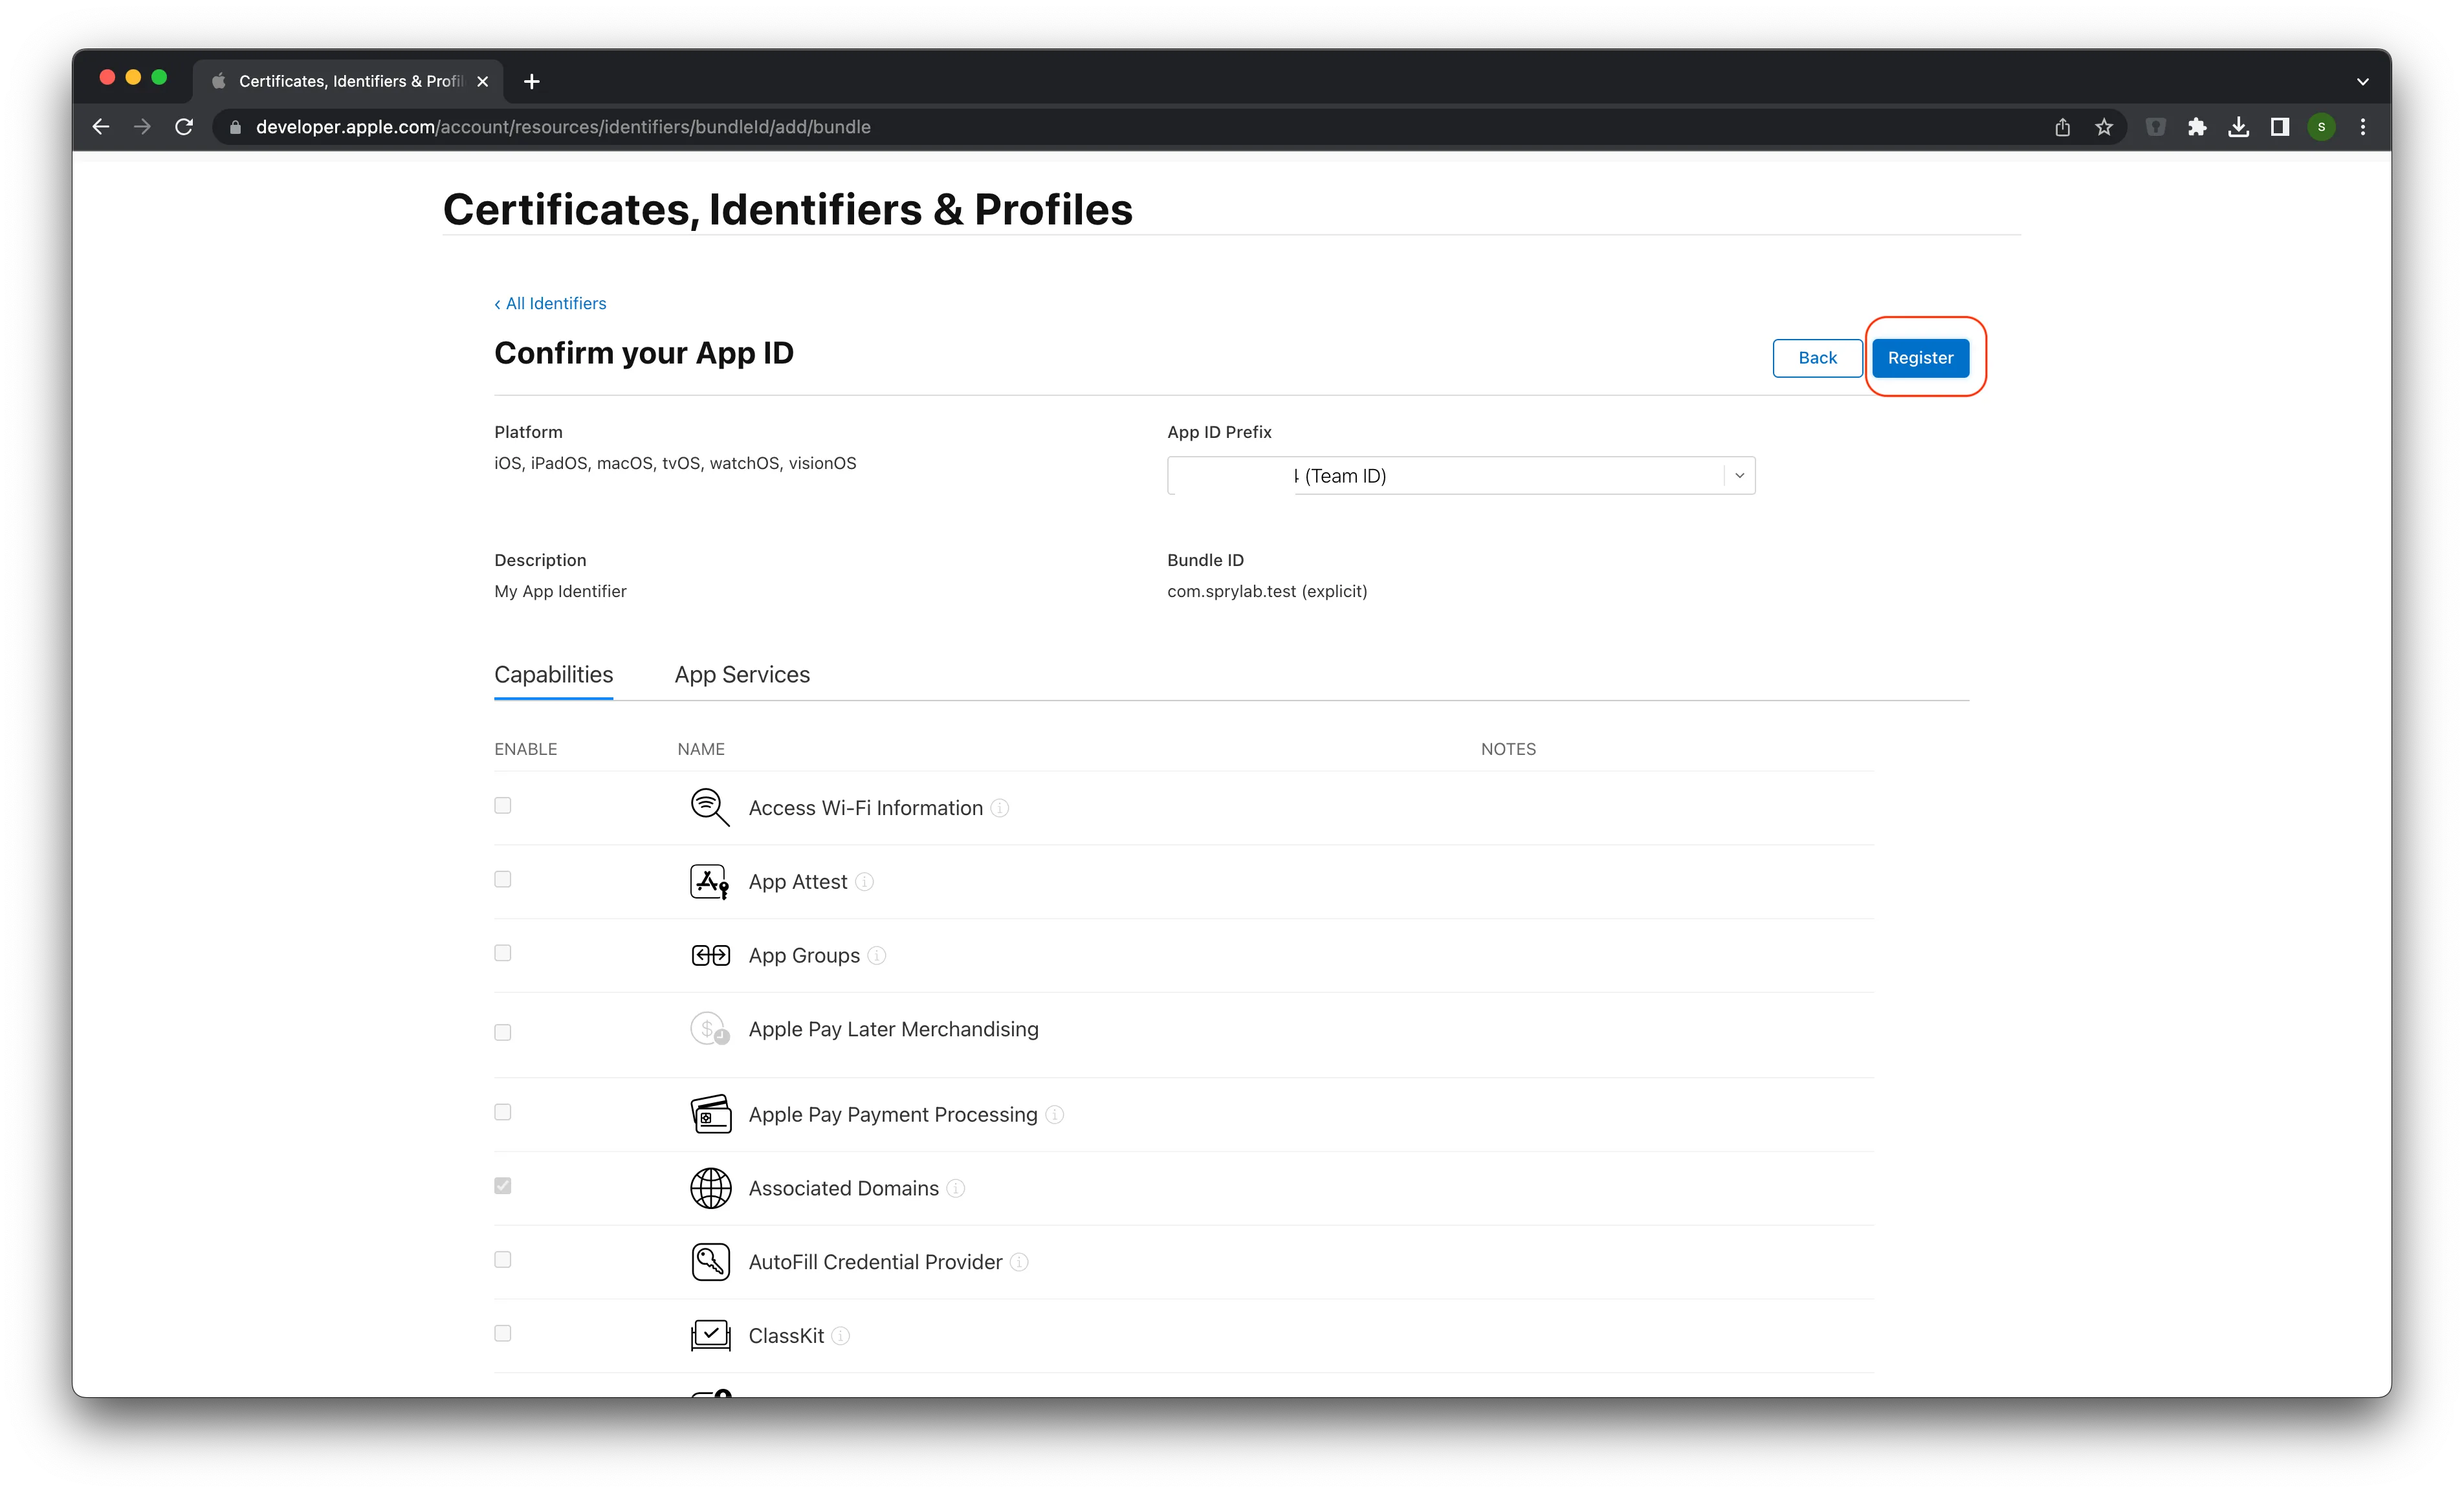2464x1493 pixels.
Task: Click the Apple Pay Later Merchandising icon
Action: [710, 1029]
